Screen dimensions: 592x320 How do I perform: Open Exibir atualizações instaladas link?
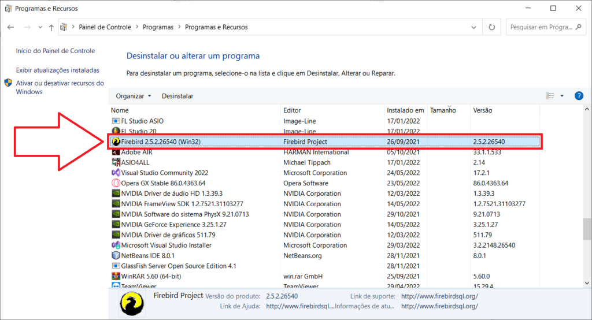pyautogui.click(x=58, y=70)
